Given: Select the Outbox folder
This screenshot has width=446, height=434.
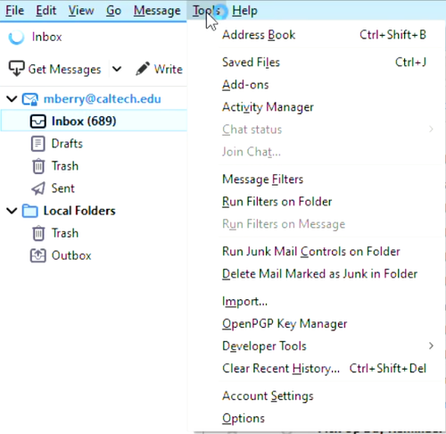Looking at the screenshot, I should tap(71, 255).
